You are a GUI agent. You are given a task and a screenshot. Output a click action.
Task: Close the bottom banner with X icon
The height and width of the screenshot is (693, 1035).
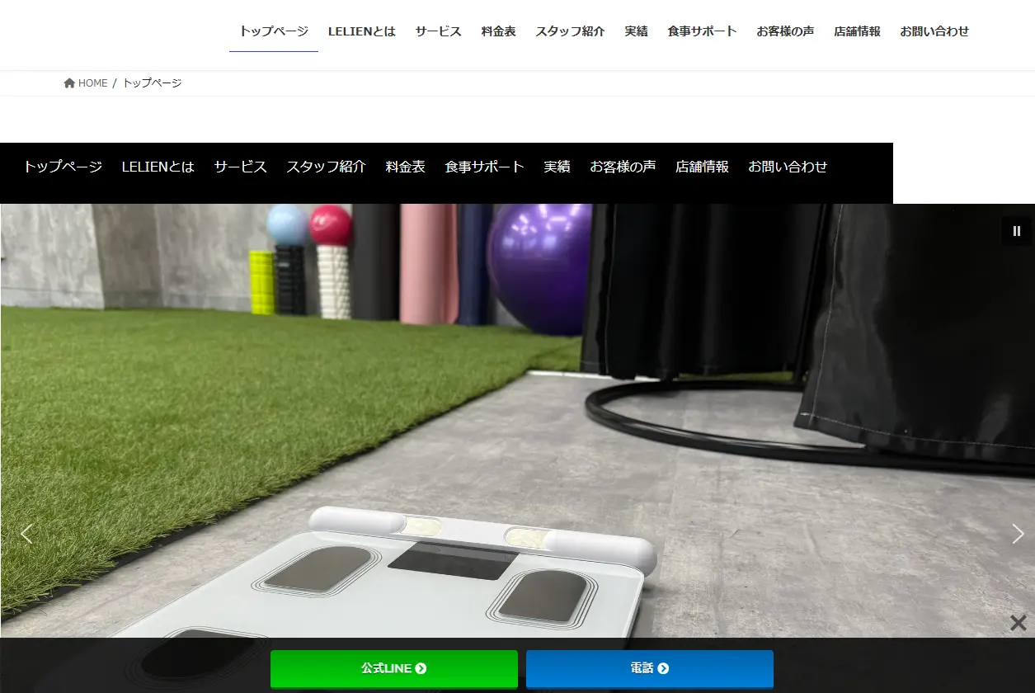coord(1019,623)
